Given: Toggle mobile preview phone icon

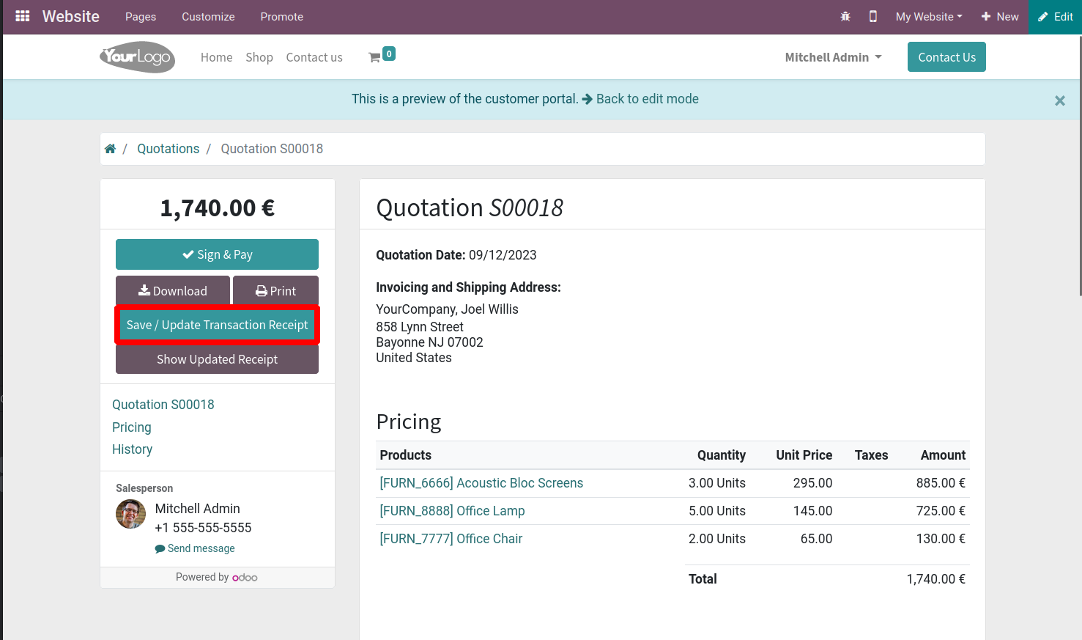Looking at the screenshot, I should click(x=872, y=16).
